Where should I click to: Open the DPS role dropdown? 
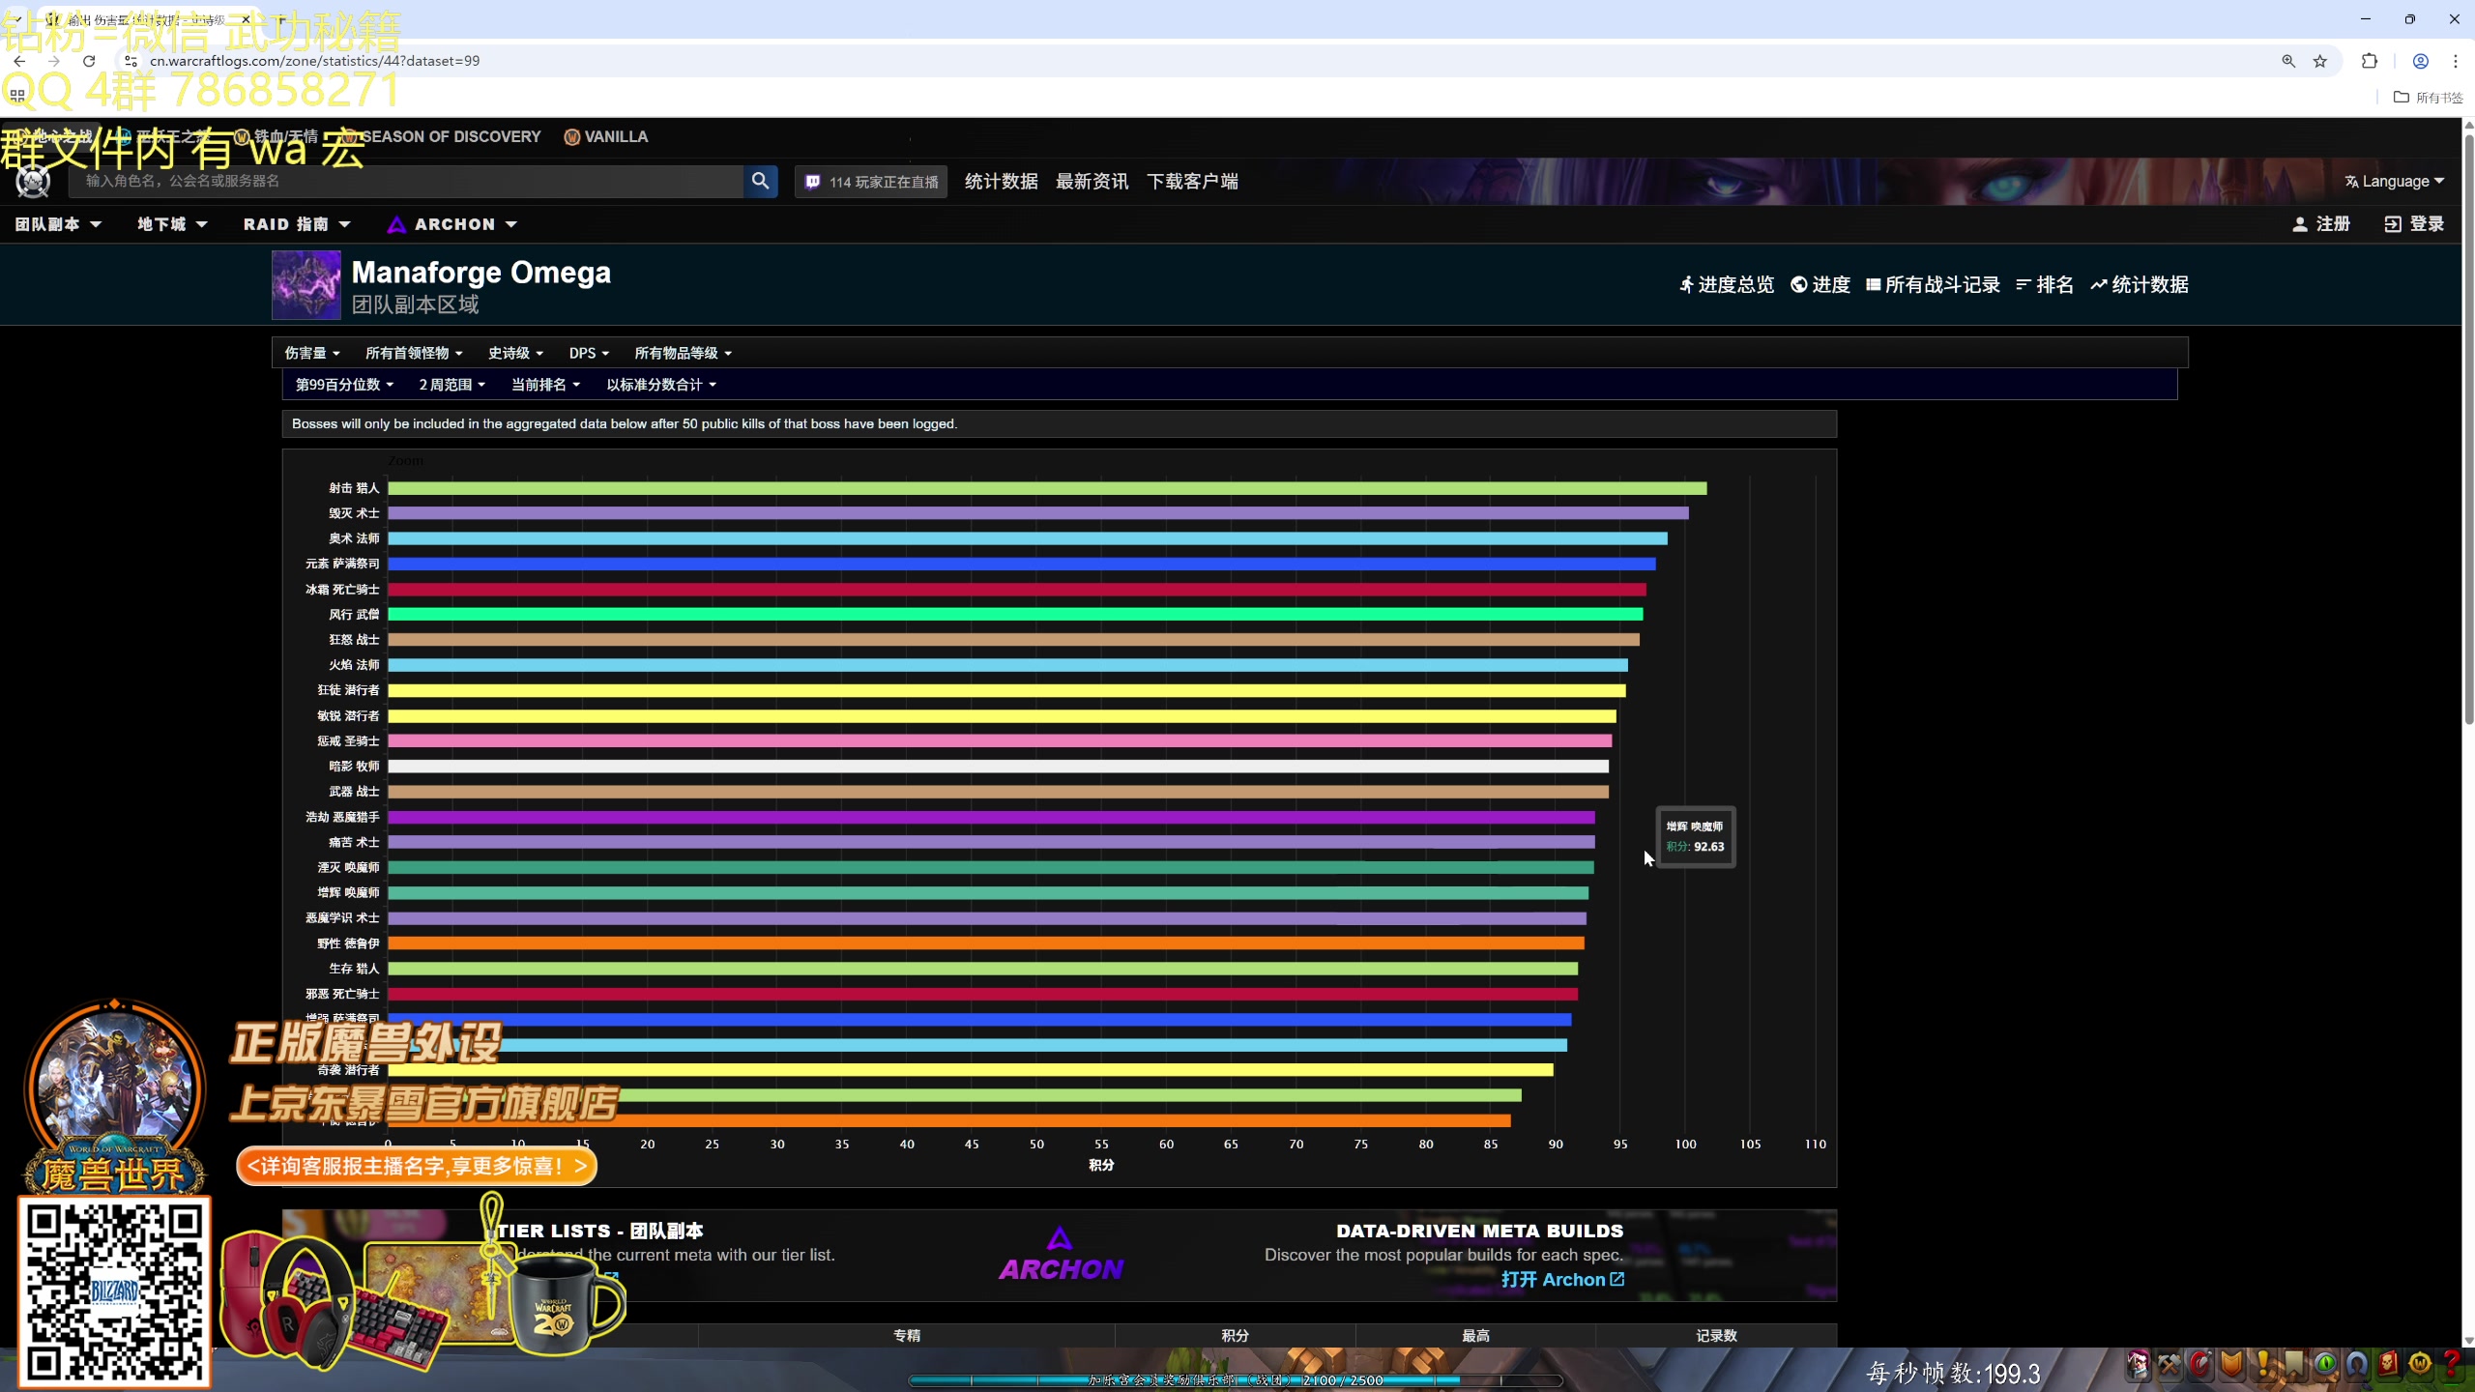[x=589, y=353]
